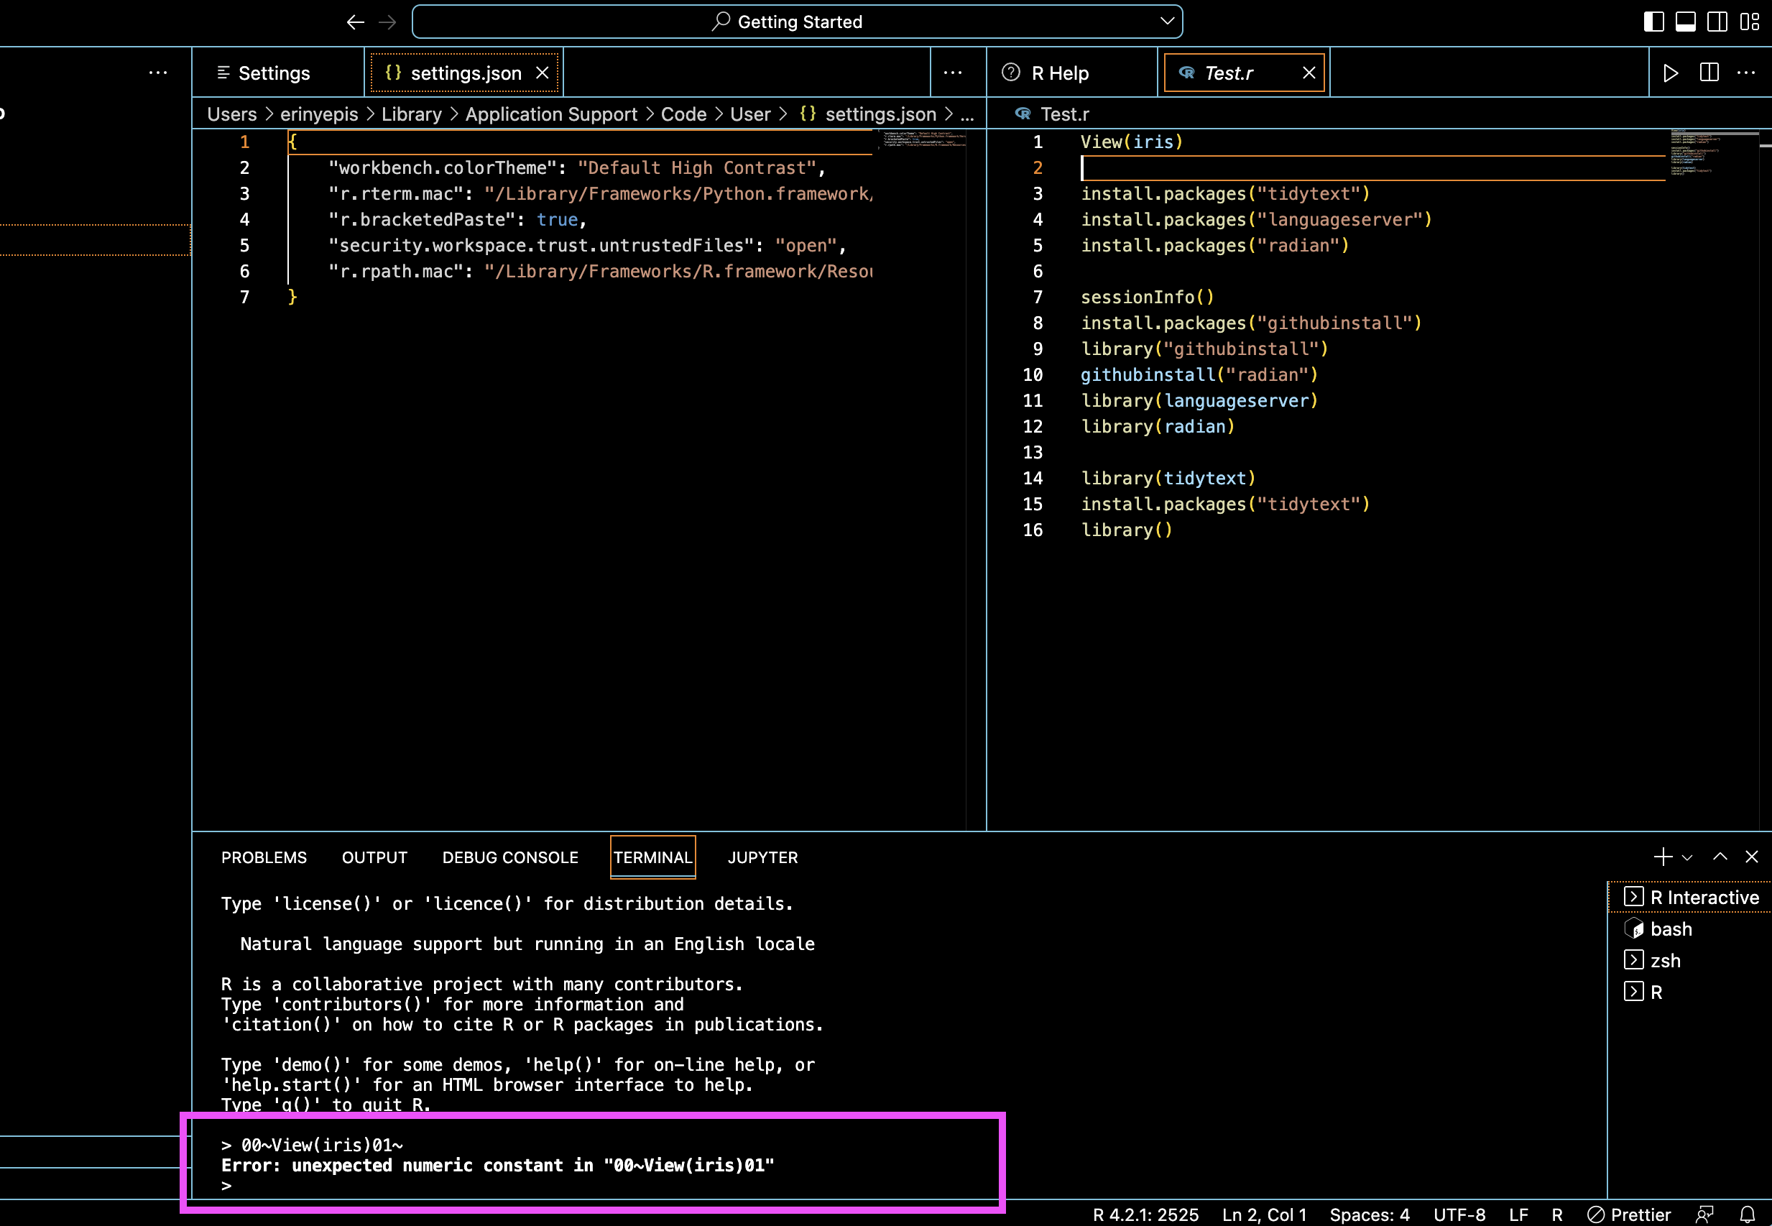
Task: Expand the panel with chevron up
Action: click(1720, 857)
